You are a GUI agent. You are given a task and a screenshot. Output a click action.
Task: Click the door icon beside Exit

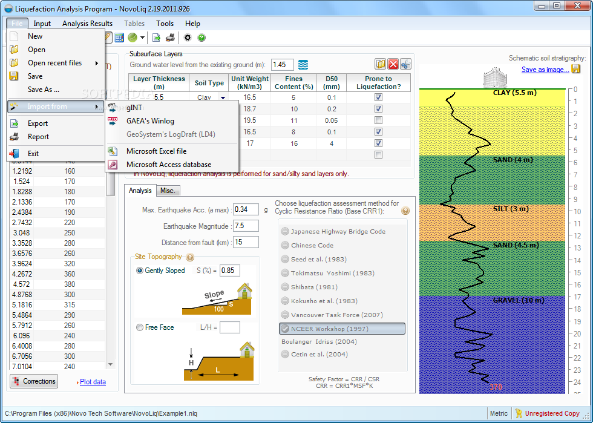(x=14, y=154)
